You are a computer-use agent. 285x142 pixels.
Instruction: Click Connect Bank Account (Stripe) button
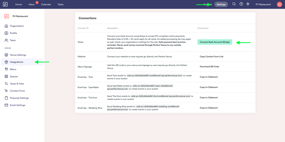coord(215,42)
